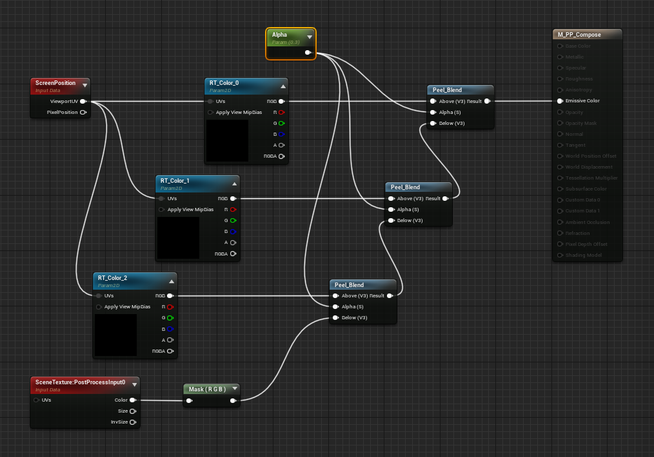The image size is (654, 457).
Task: Click SceneTexture InvSize output pin
Action: point(133,422)
